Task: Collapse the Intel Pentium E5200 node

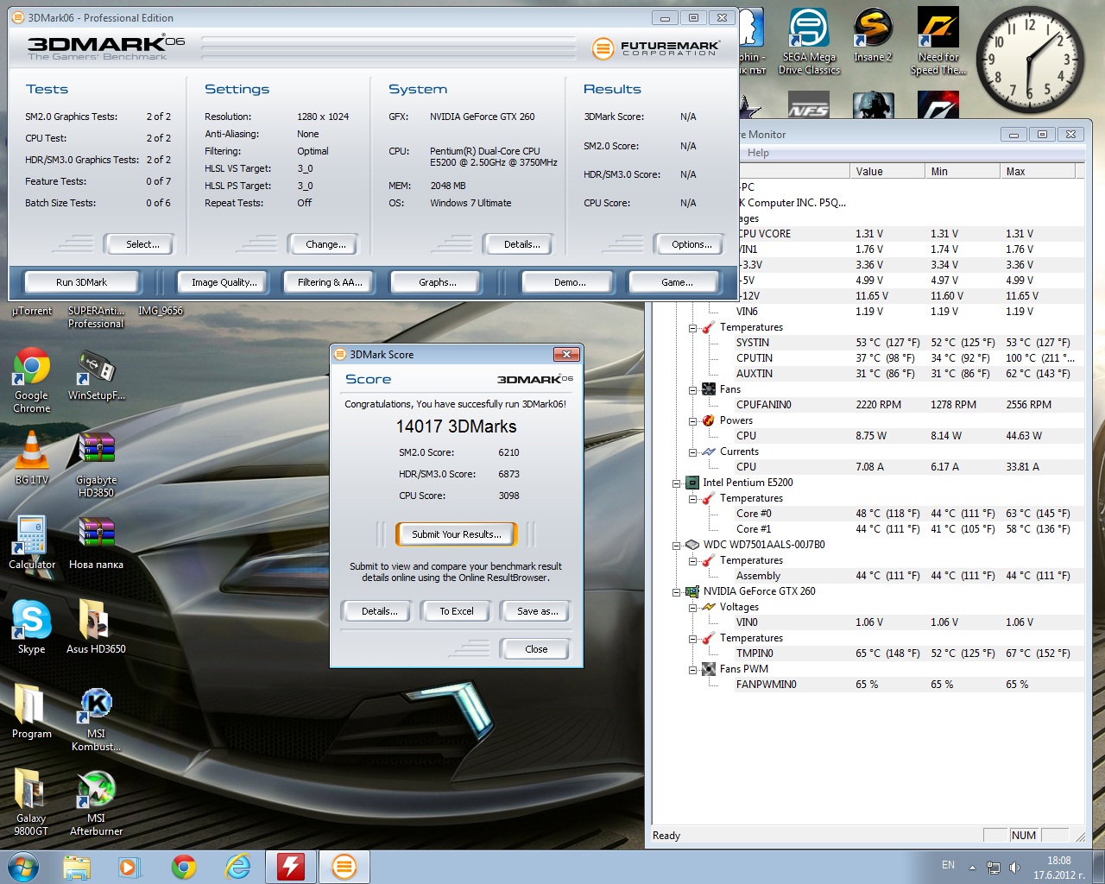Action: pyautogui.click(x=677, y=483)
